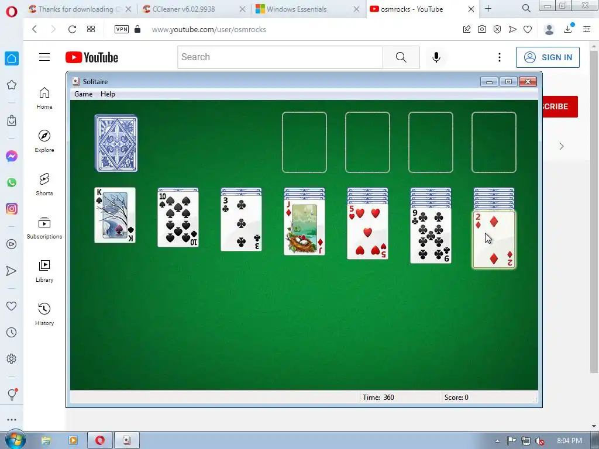The width and height of the screenshot is (599, 449).
Task: Start voice search with microphone icon
Action: point(436,57)
